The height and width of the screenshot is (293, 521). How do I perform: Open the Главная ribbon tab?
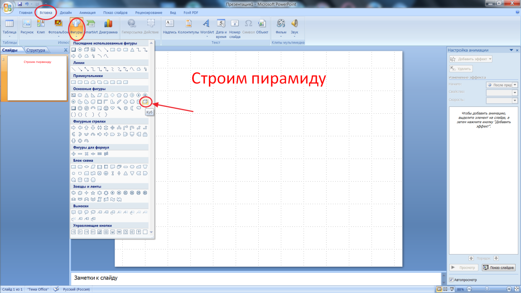tap(25, 13)
